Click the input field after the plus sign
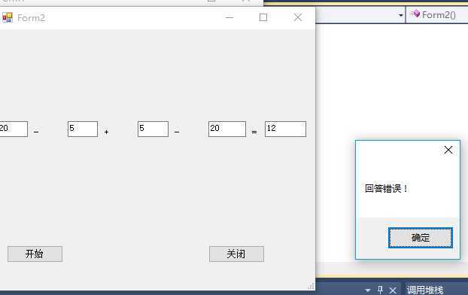 (x=153, y=129)
